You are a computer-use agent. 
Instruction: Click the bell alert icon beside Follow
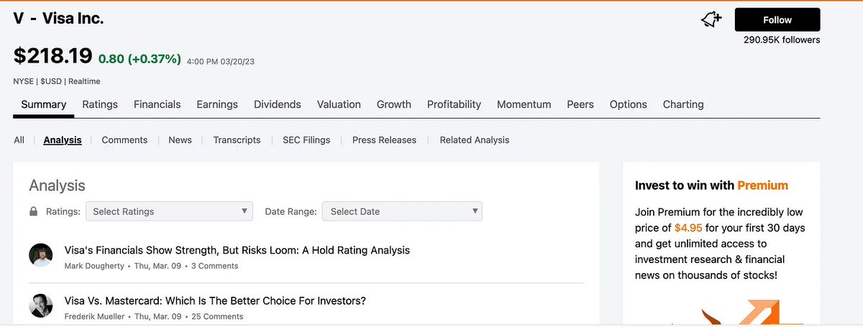pyautogui.click(x=711, y=20)
